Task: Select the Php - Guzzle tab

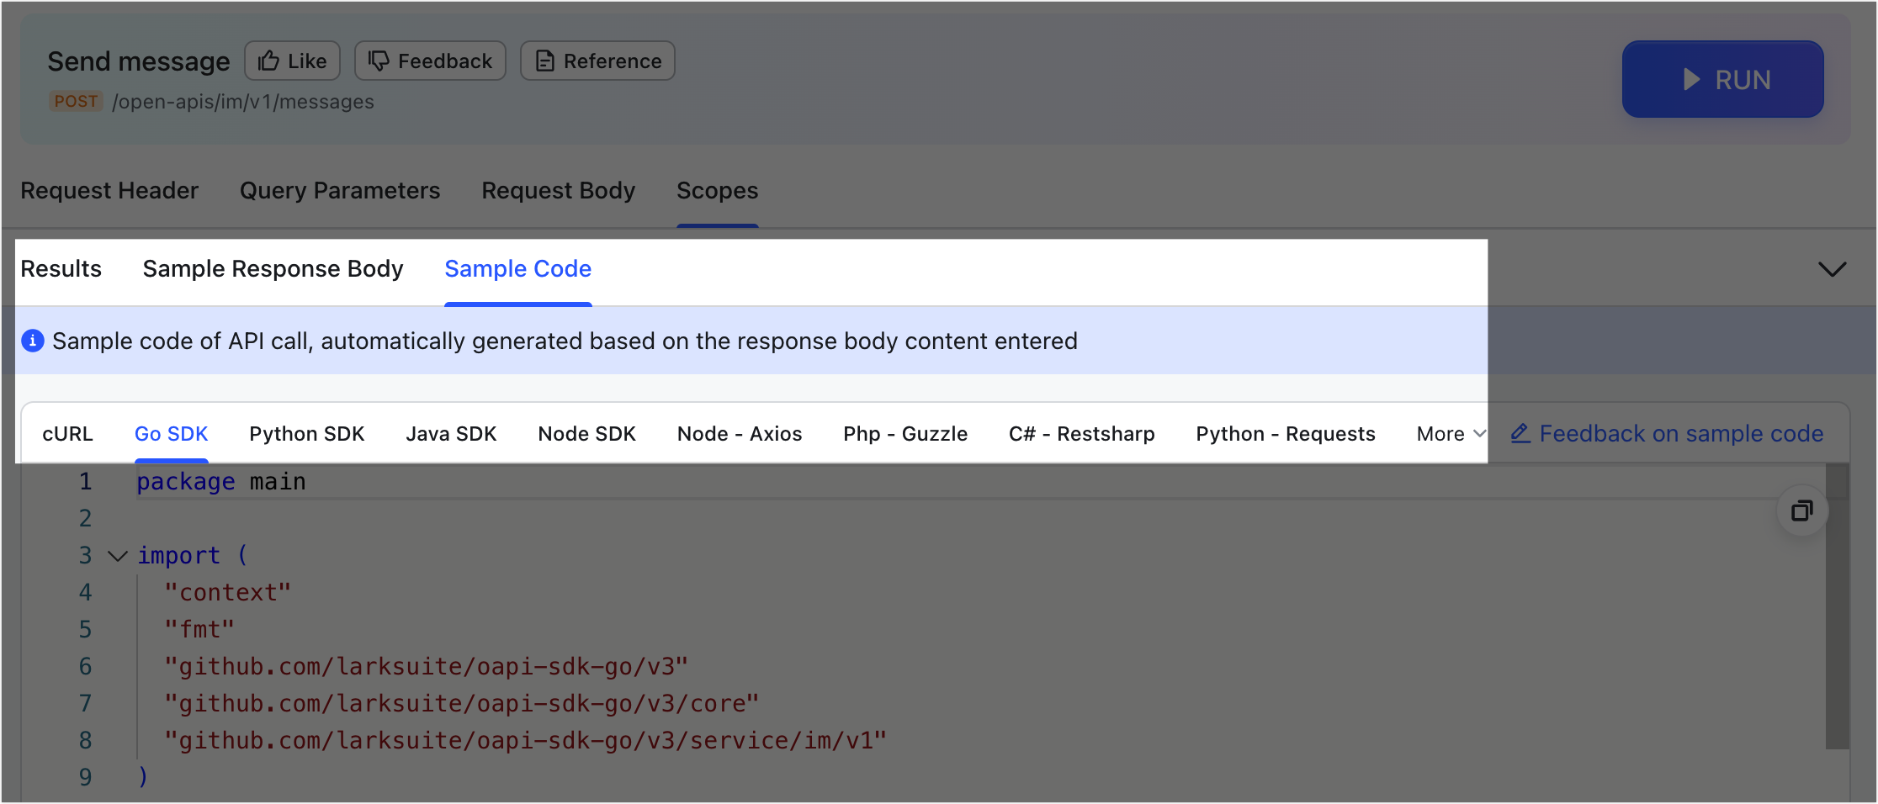Action: pyautogui.click(x=905, y=434)
